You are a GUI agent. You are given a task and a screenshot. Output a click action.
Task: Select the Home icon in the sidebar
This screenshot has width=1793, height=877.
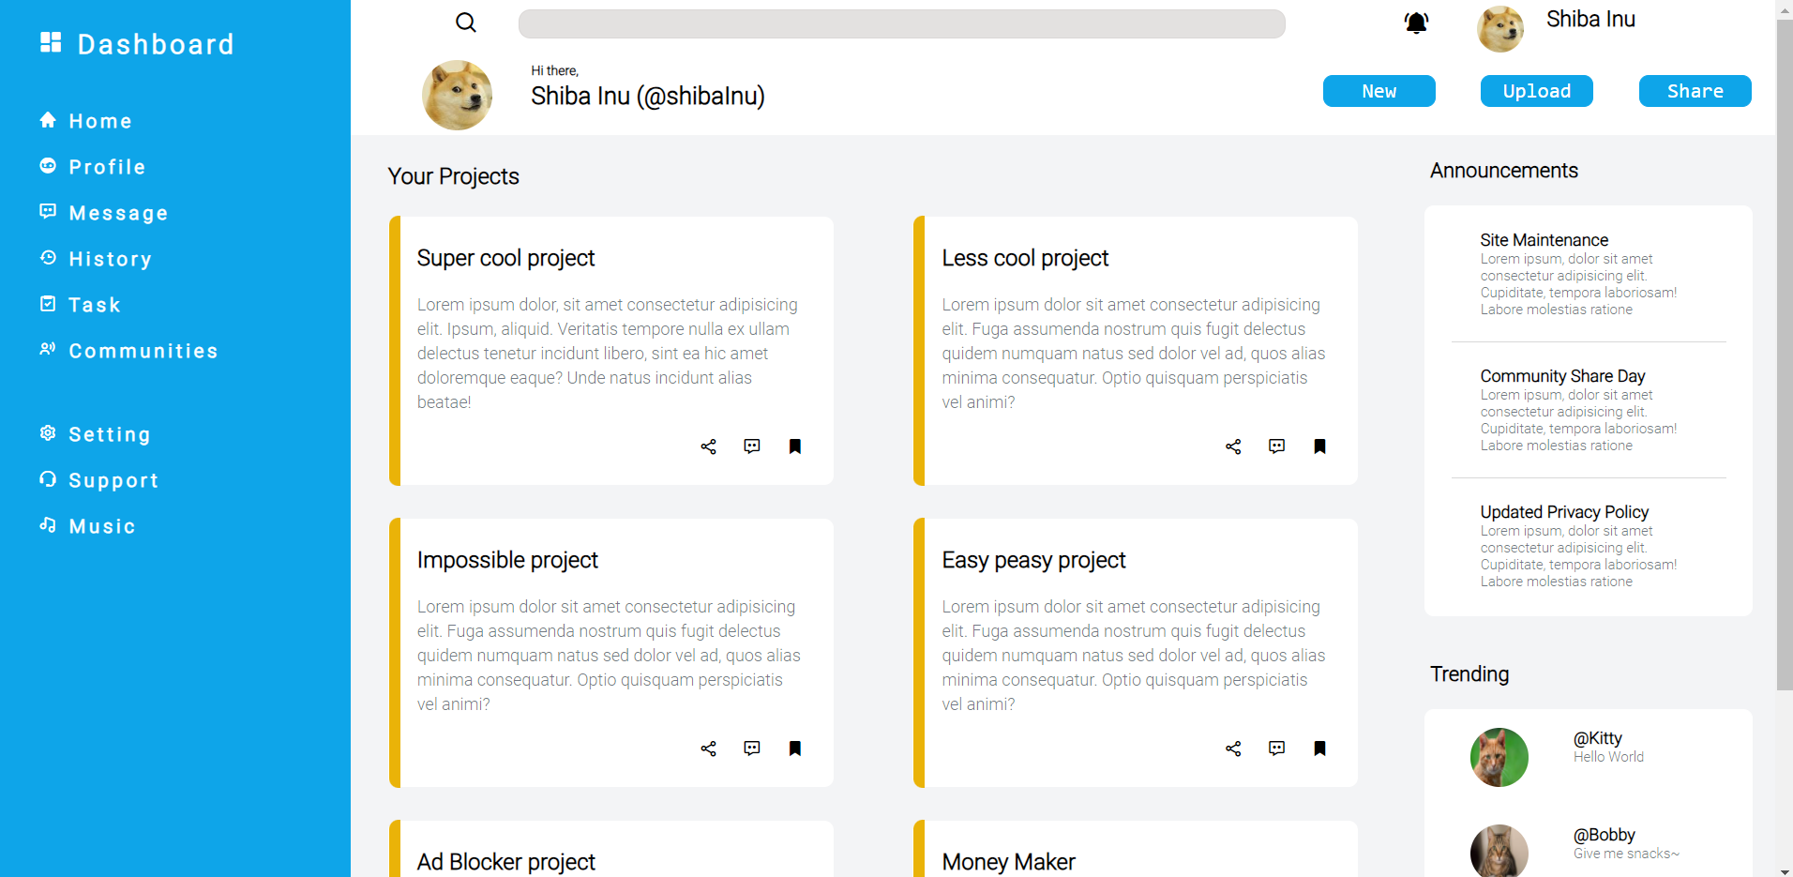pyautogui.click(x=48, y=120)
